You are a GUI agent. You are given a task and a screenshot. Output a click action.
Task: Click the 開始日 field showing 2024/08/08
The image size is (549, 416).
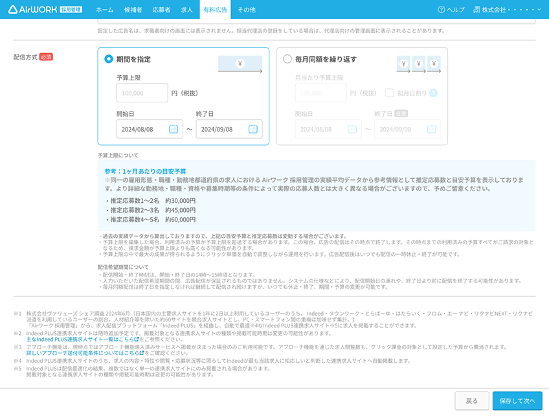pos(150,129)
